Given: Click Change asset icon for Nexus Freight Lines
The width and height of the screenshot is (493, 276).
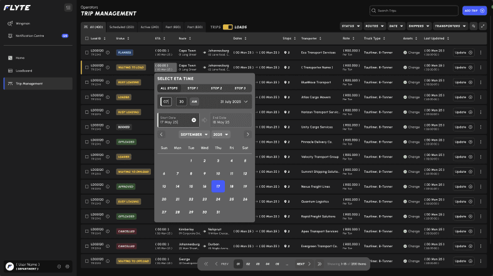Looking at the screenshot, I should (405, 187).
